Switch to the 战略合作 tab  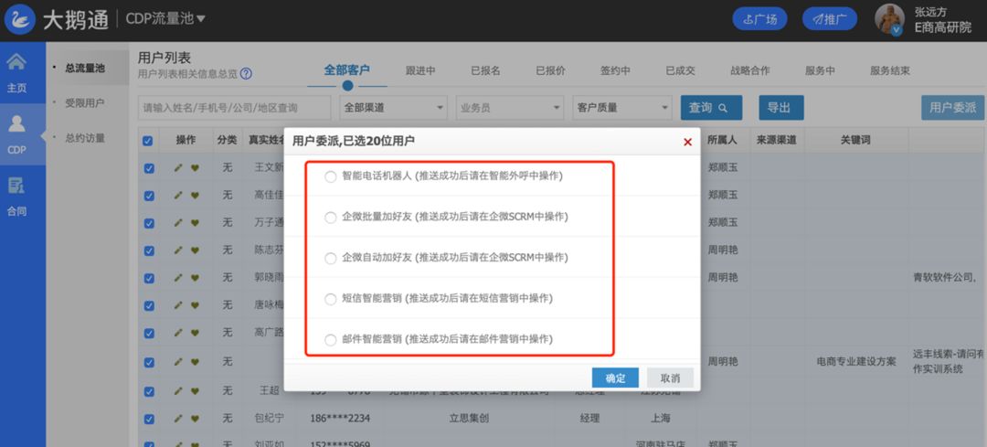coord(750,70)
